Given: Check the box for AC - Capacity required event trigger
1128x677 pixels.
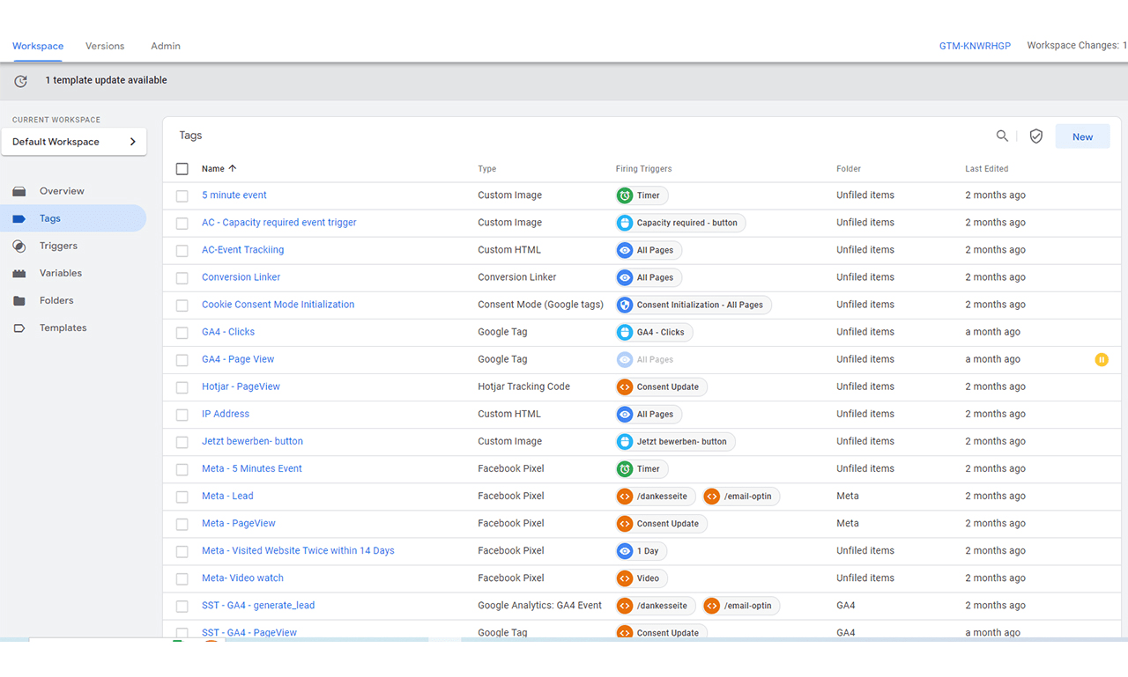Looking at the screenshot, I should pos(182,224).
